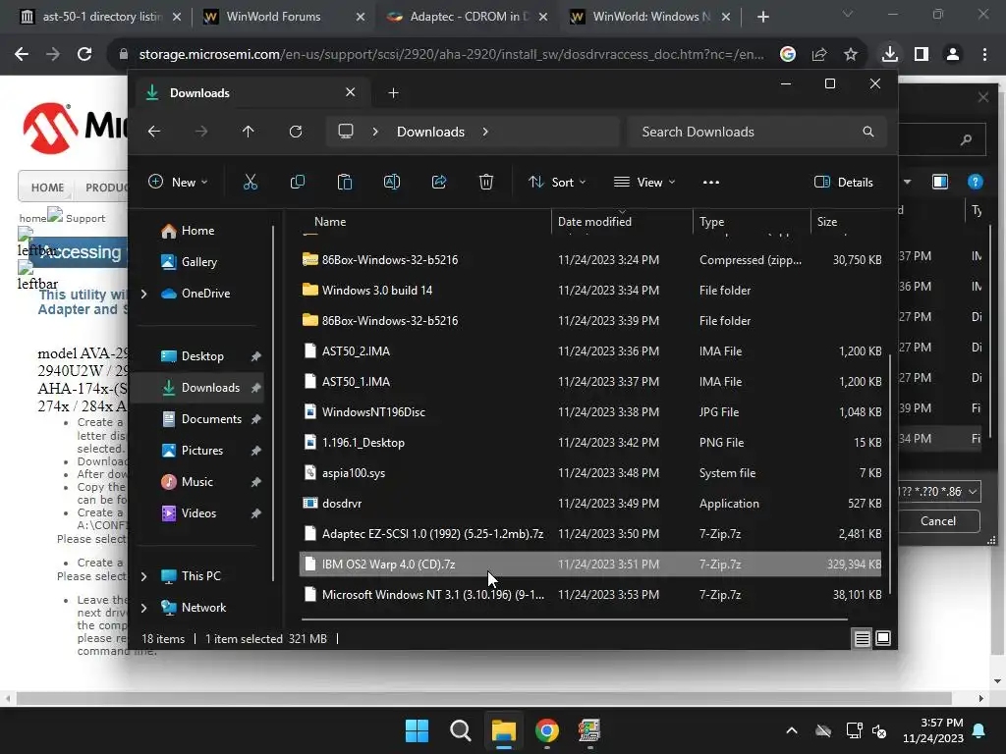Toggle the Details pane button
Image resolution: width=1006 pixels, height=754 pixels.
844,182
